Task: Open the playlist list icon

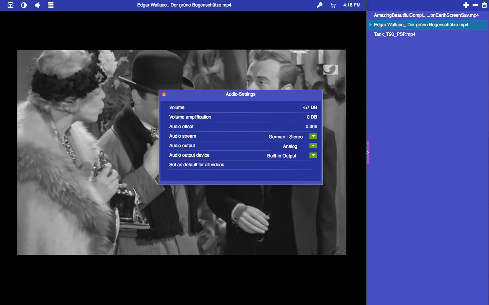Action: tap(50, 5)
